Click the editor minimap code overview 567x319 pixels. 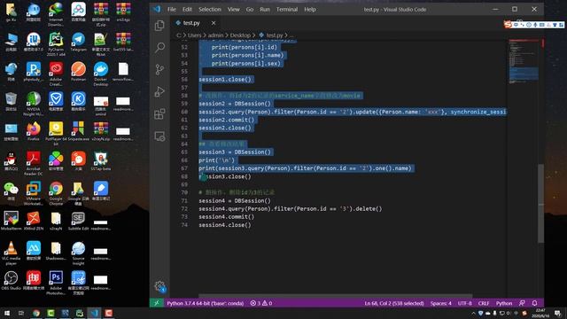(x=524, y=61)
